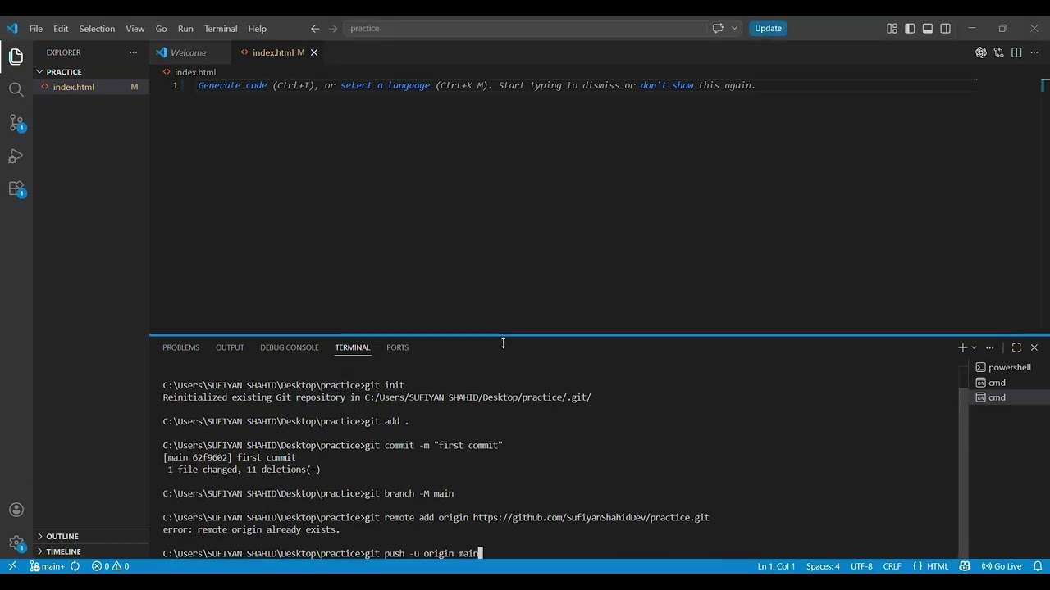Open the Accounts menu icon
Viewport: 1050px width, 590px height.
click(16, 510)
